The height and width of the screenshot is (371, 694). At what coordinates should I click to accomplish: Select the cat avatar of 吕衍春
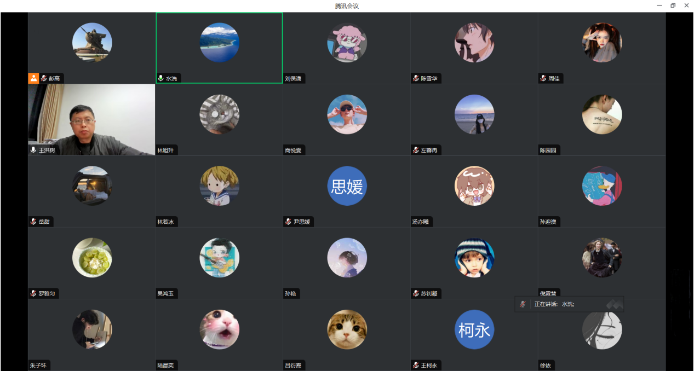(347, 329)
